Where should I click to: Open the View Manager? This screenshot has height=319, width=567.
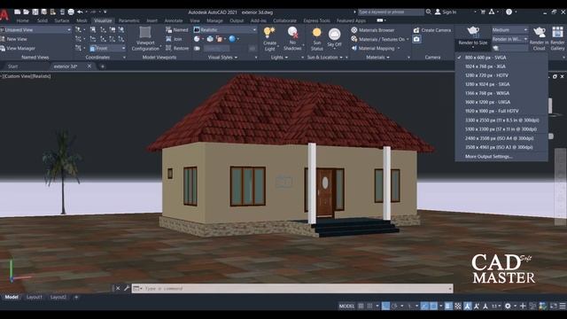[18, 48]
